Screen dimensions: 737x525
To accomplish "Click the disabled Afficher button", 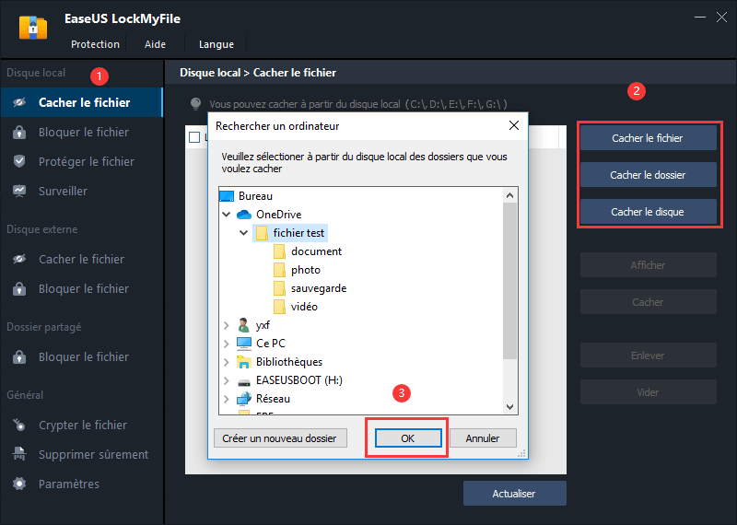I will click(648, 265).
